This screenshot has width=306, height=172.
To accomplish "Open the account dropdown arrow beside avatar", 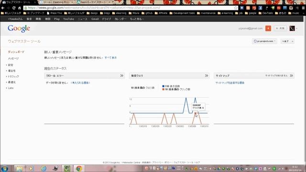I will (296, 29).
